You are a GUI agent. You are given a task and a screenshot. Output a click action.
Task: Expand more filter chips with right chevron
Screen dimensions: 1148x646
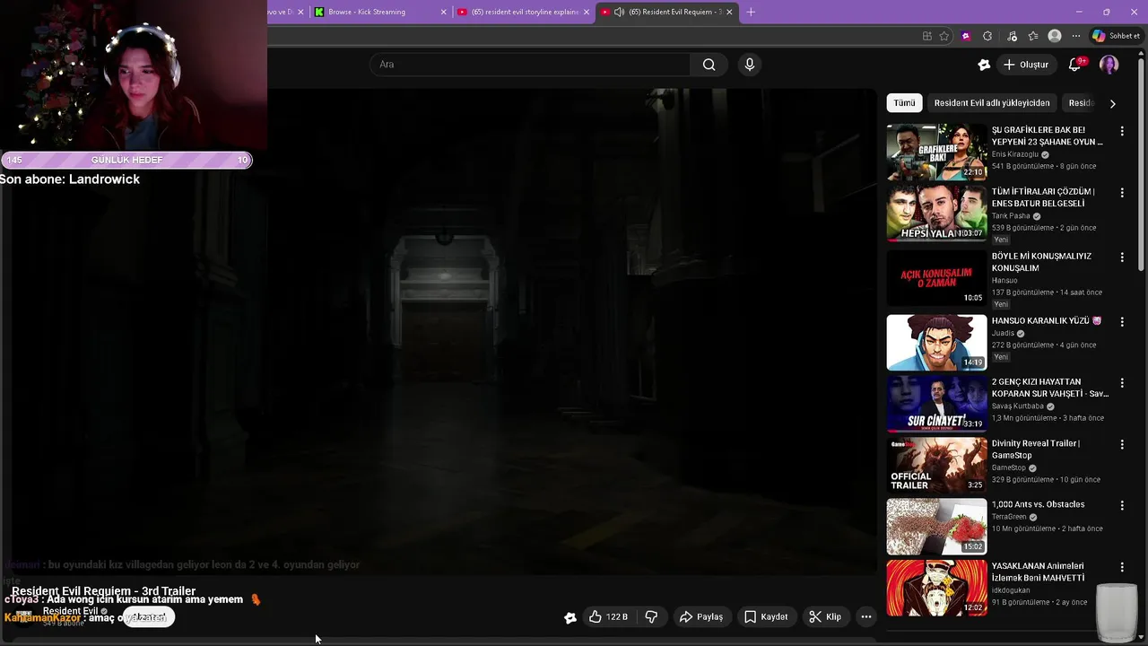point(1112,103)
